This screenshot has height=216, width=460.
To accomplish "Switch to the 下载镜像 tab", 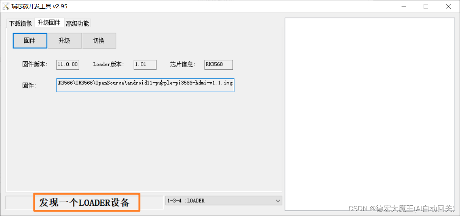I will tap(20, 23).
